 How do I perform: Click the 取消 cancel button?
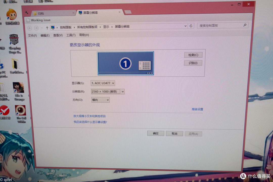174,133
